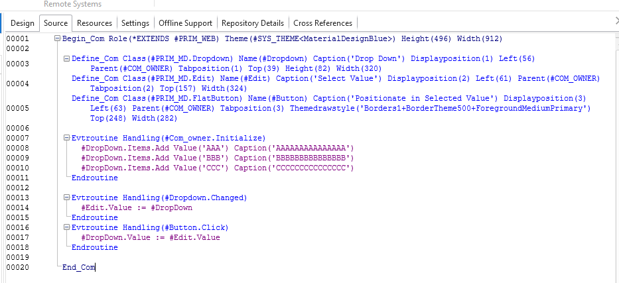Open the Offline Support tab
The image size is (619, 283).
(185, 23)
